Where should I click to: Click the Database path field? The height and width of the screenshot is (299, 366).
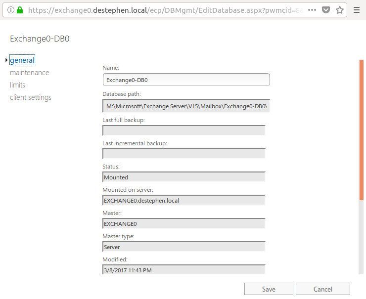click(186, 106)
